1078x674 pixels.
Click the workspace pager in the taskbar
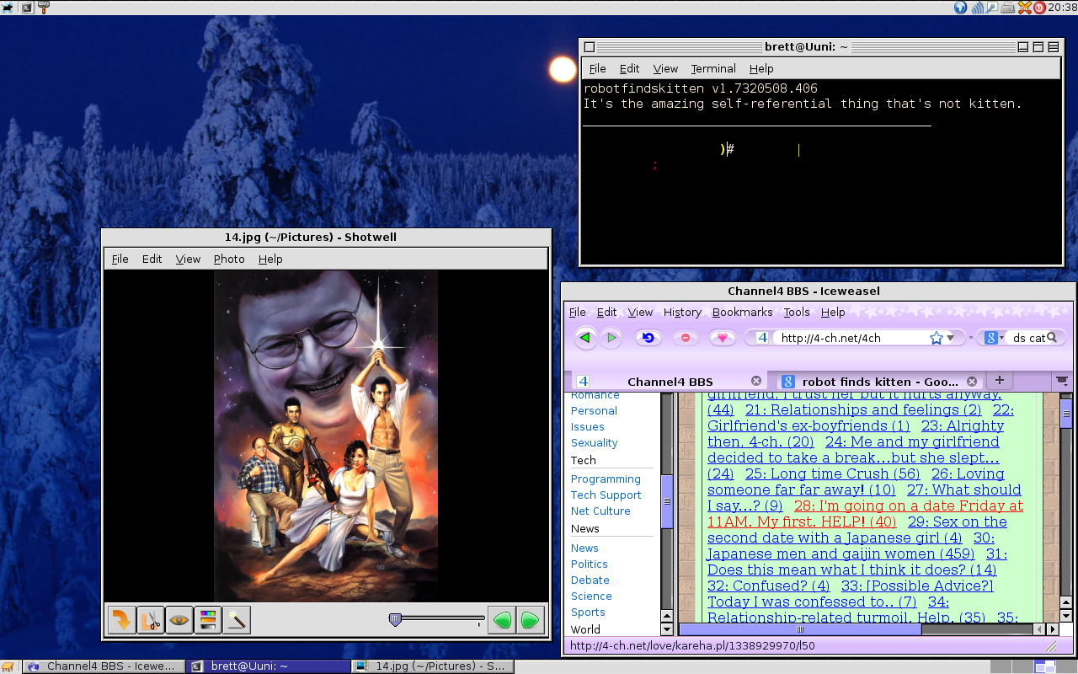[x=1033, y=666]
